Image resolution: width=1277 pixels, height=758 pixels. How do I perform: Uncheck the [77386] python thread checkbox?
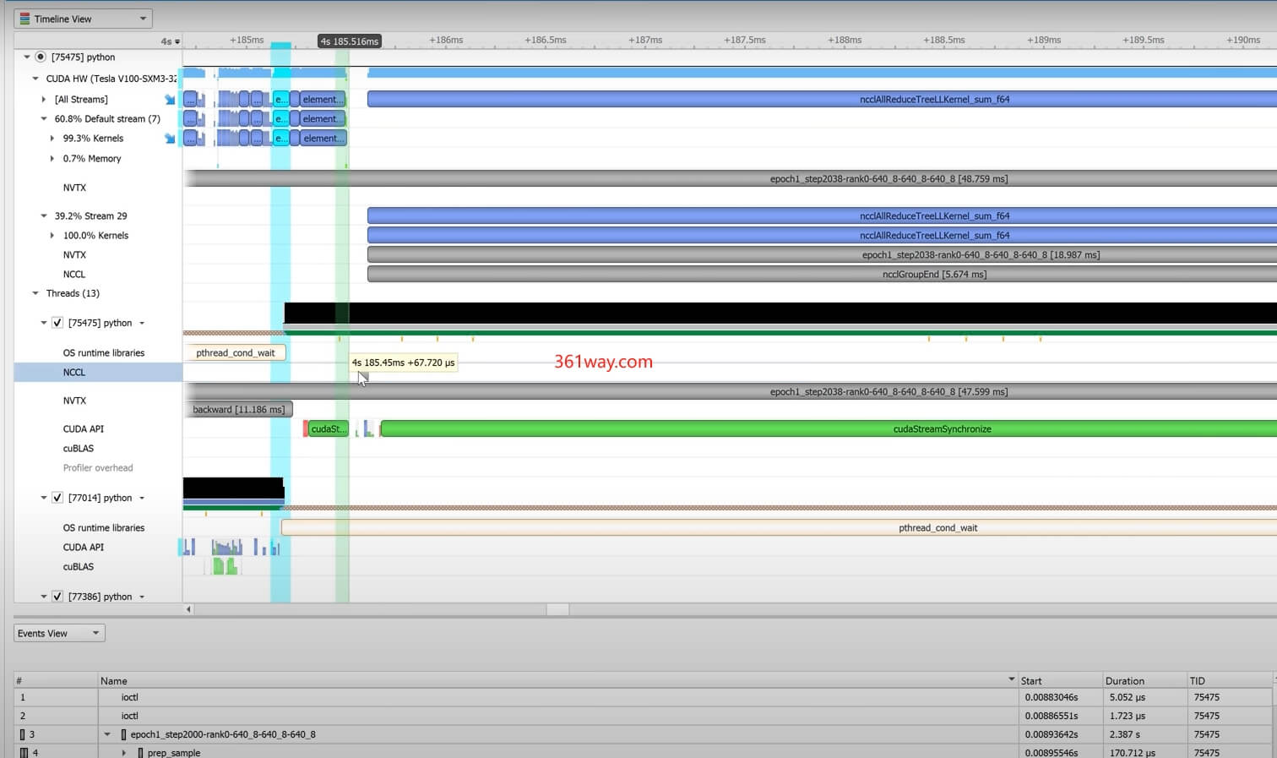57,597
